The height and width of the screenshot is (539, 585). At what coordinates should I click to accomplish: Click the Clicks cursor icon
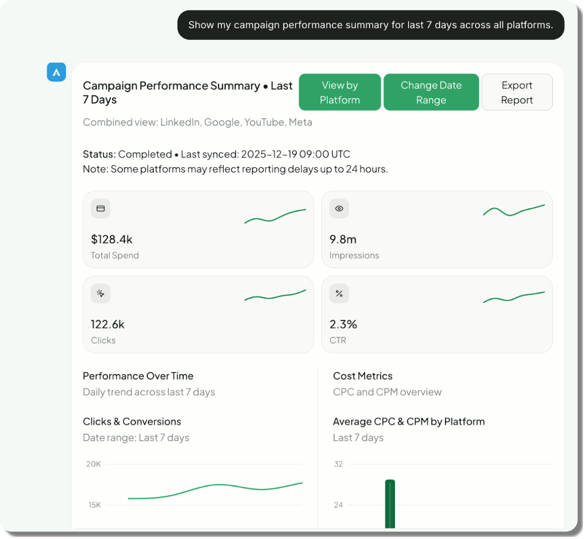point(100,293)
